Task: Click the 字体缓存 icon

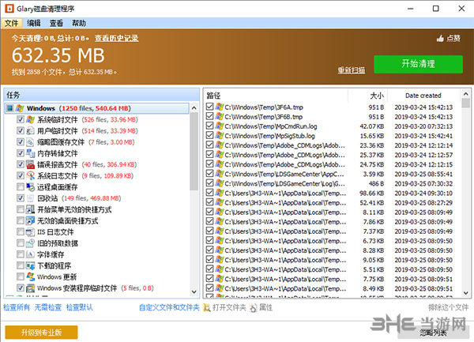Action: (x=30, y=254)
